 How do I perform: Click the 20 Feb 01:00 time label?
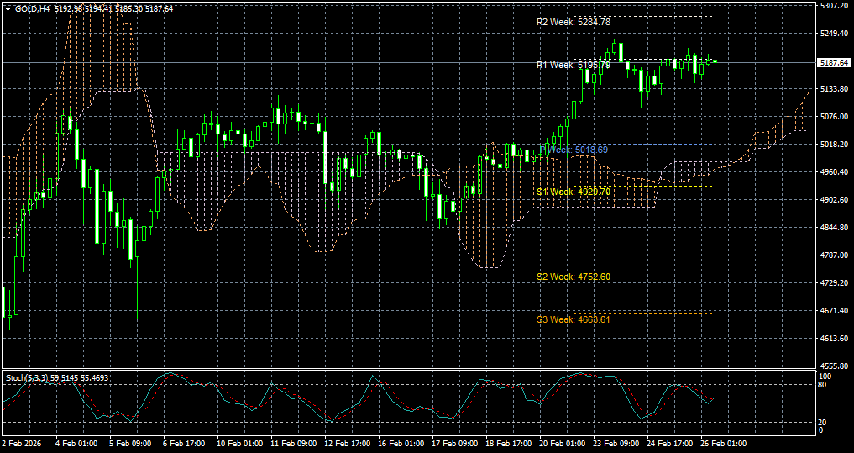[x=563, y=444]
